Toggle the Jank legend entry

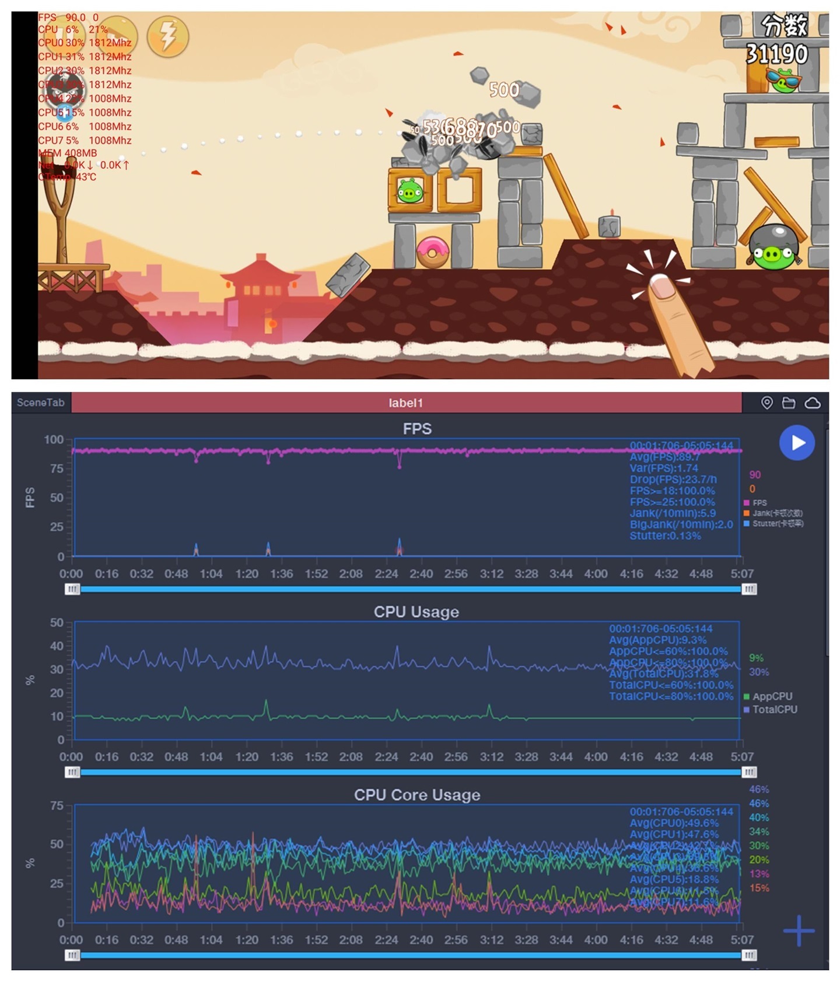pos(773,513)
